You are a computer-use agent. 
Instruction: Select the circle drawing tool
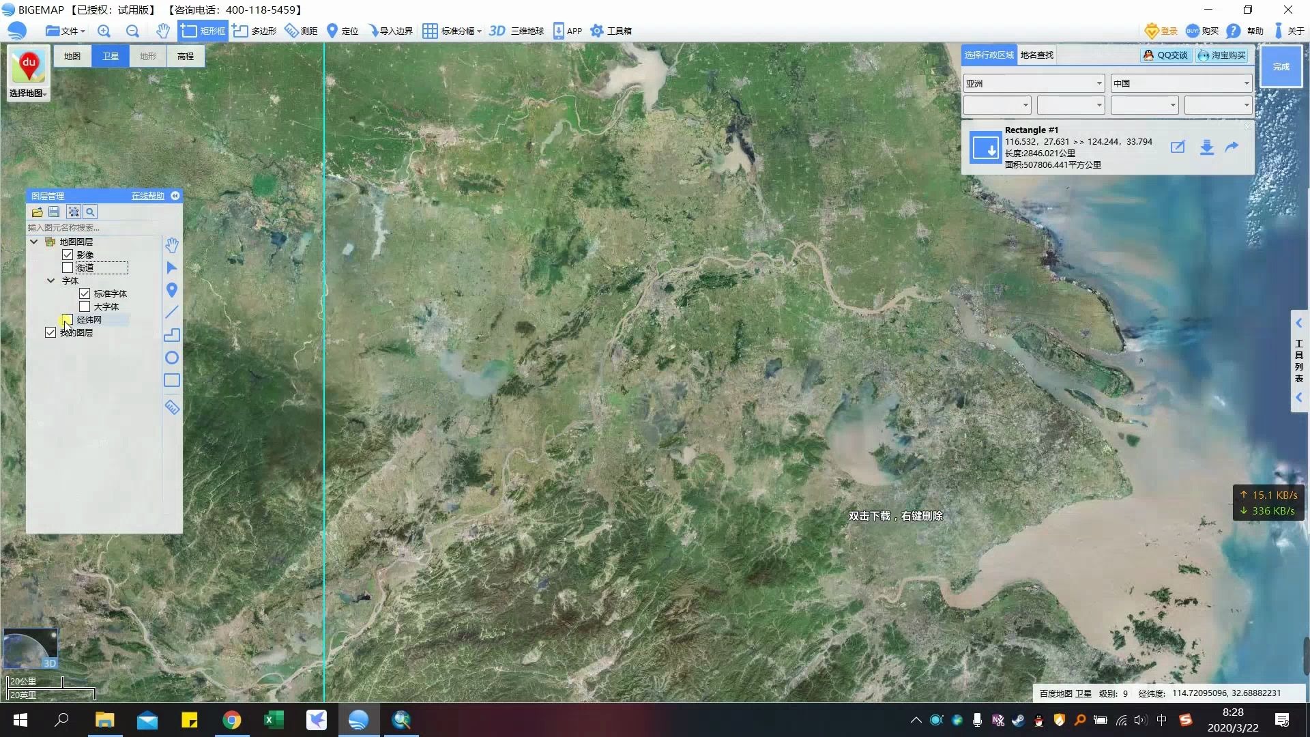pos(172,358)
